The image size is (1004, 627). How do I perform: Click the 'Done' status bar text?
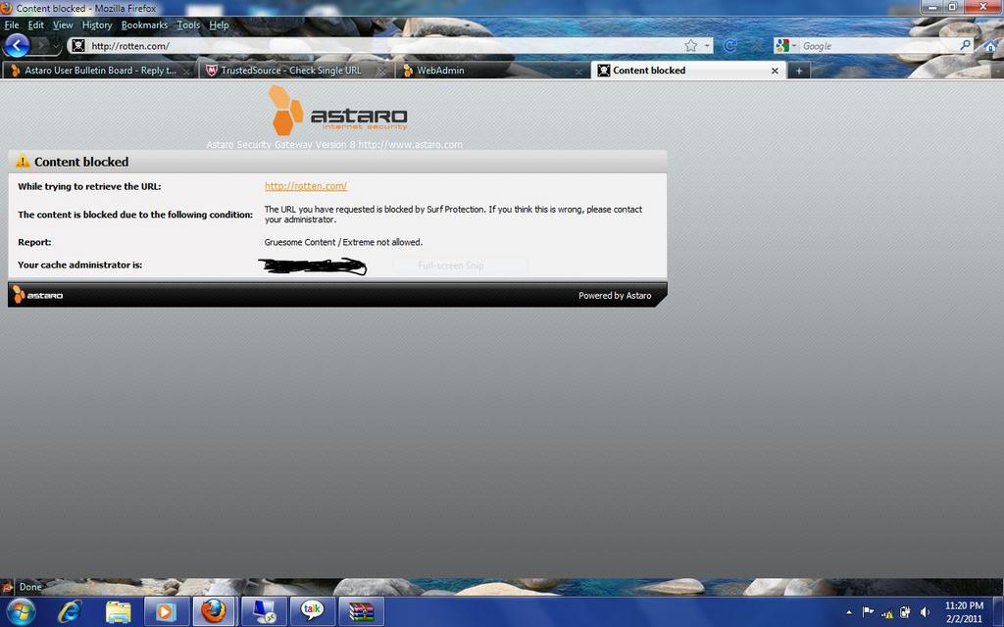click(x=30, y=587)
